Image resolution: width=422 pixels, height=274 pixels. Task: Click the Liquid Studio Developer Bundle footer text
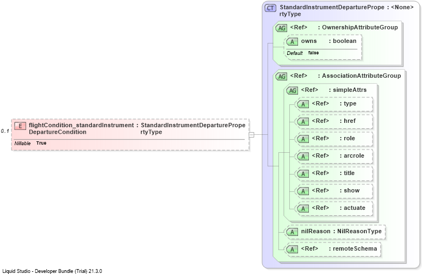[x=52, y=271]
